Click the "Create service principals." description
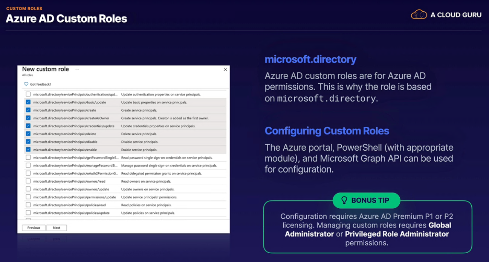The image size is (489, 262). click(x=139, y=110)
